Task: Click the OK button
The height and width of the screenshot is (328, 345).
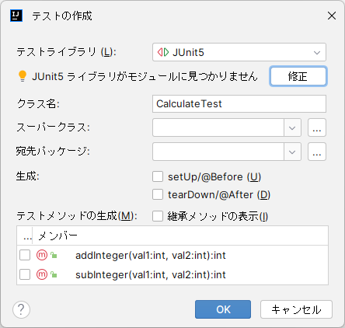Action: point(223,309)
